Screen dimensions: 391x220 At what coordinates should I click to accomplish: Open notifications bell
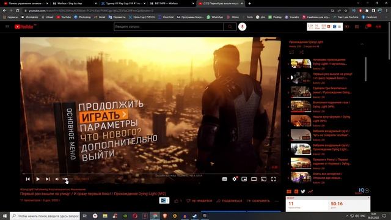click(x=367, y=26)
